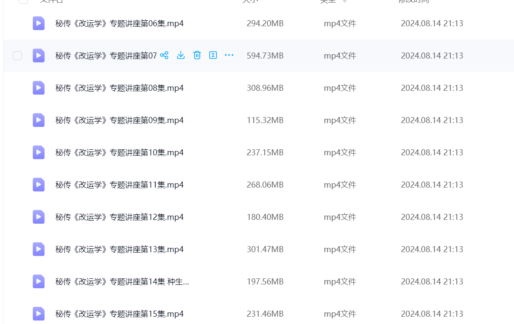Click video file icon of 第12集.mp4
The image size is (514, 324).
point(39,217)
